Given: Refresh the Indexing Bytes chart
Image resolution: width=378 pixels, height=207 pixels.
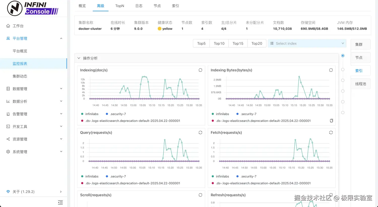Looking at the screenshot, I should (331, 70).
